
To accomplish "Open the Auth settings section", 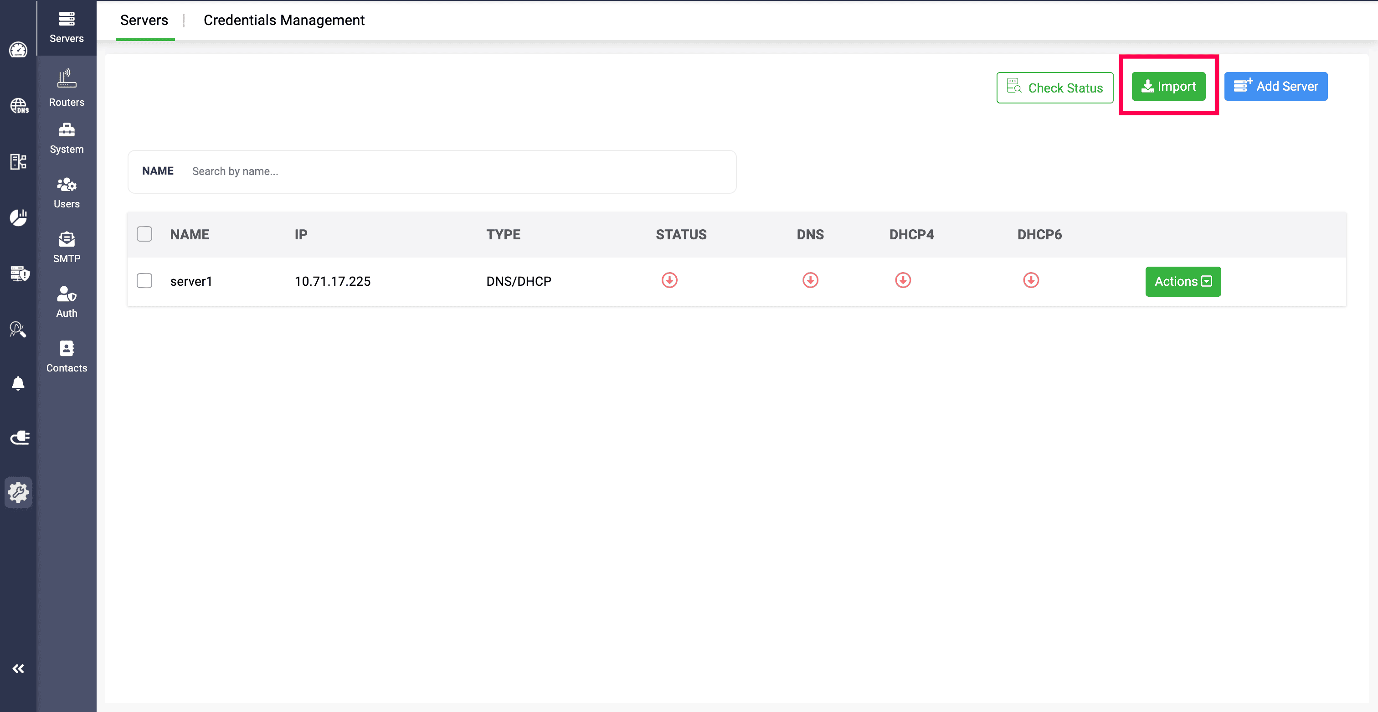I will point(67,301).
